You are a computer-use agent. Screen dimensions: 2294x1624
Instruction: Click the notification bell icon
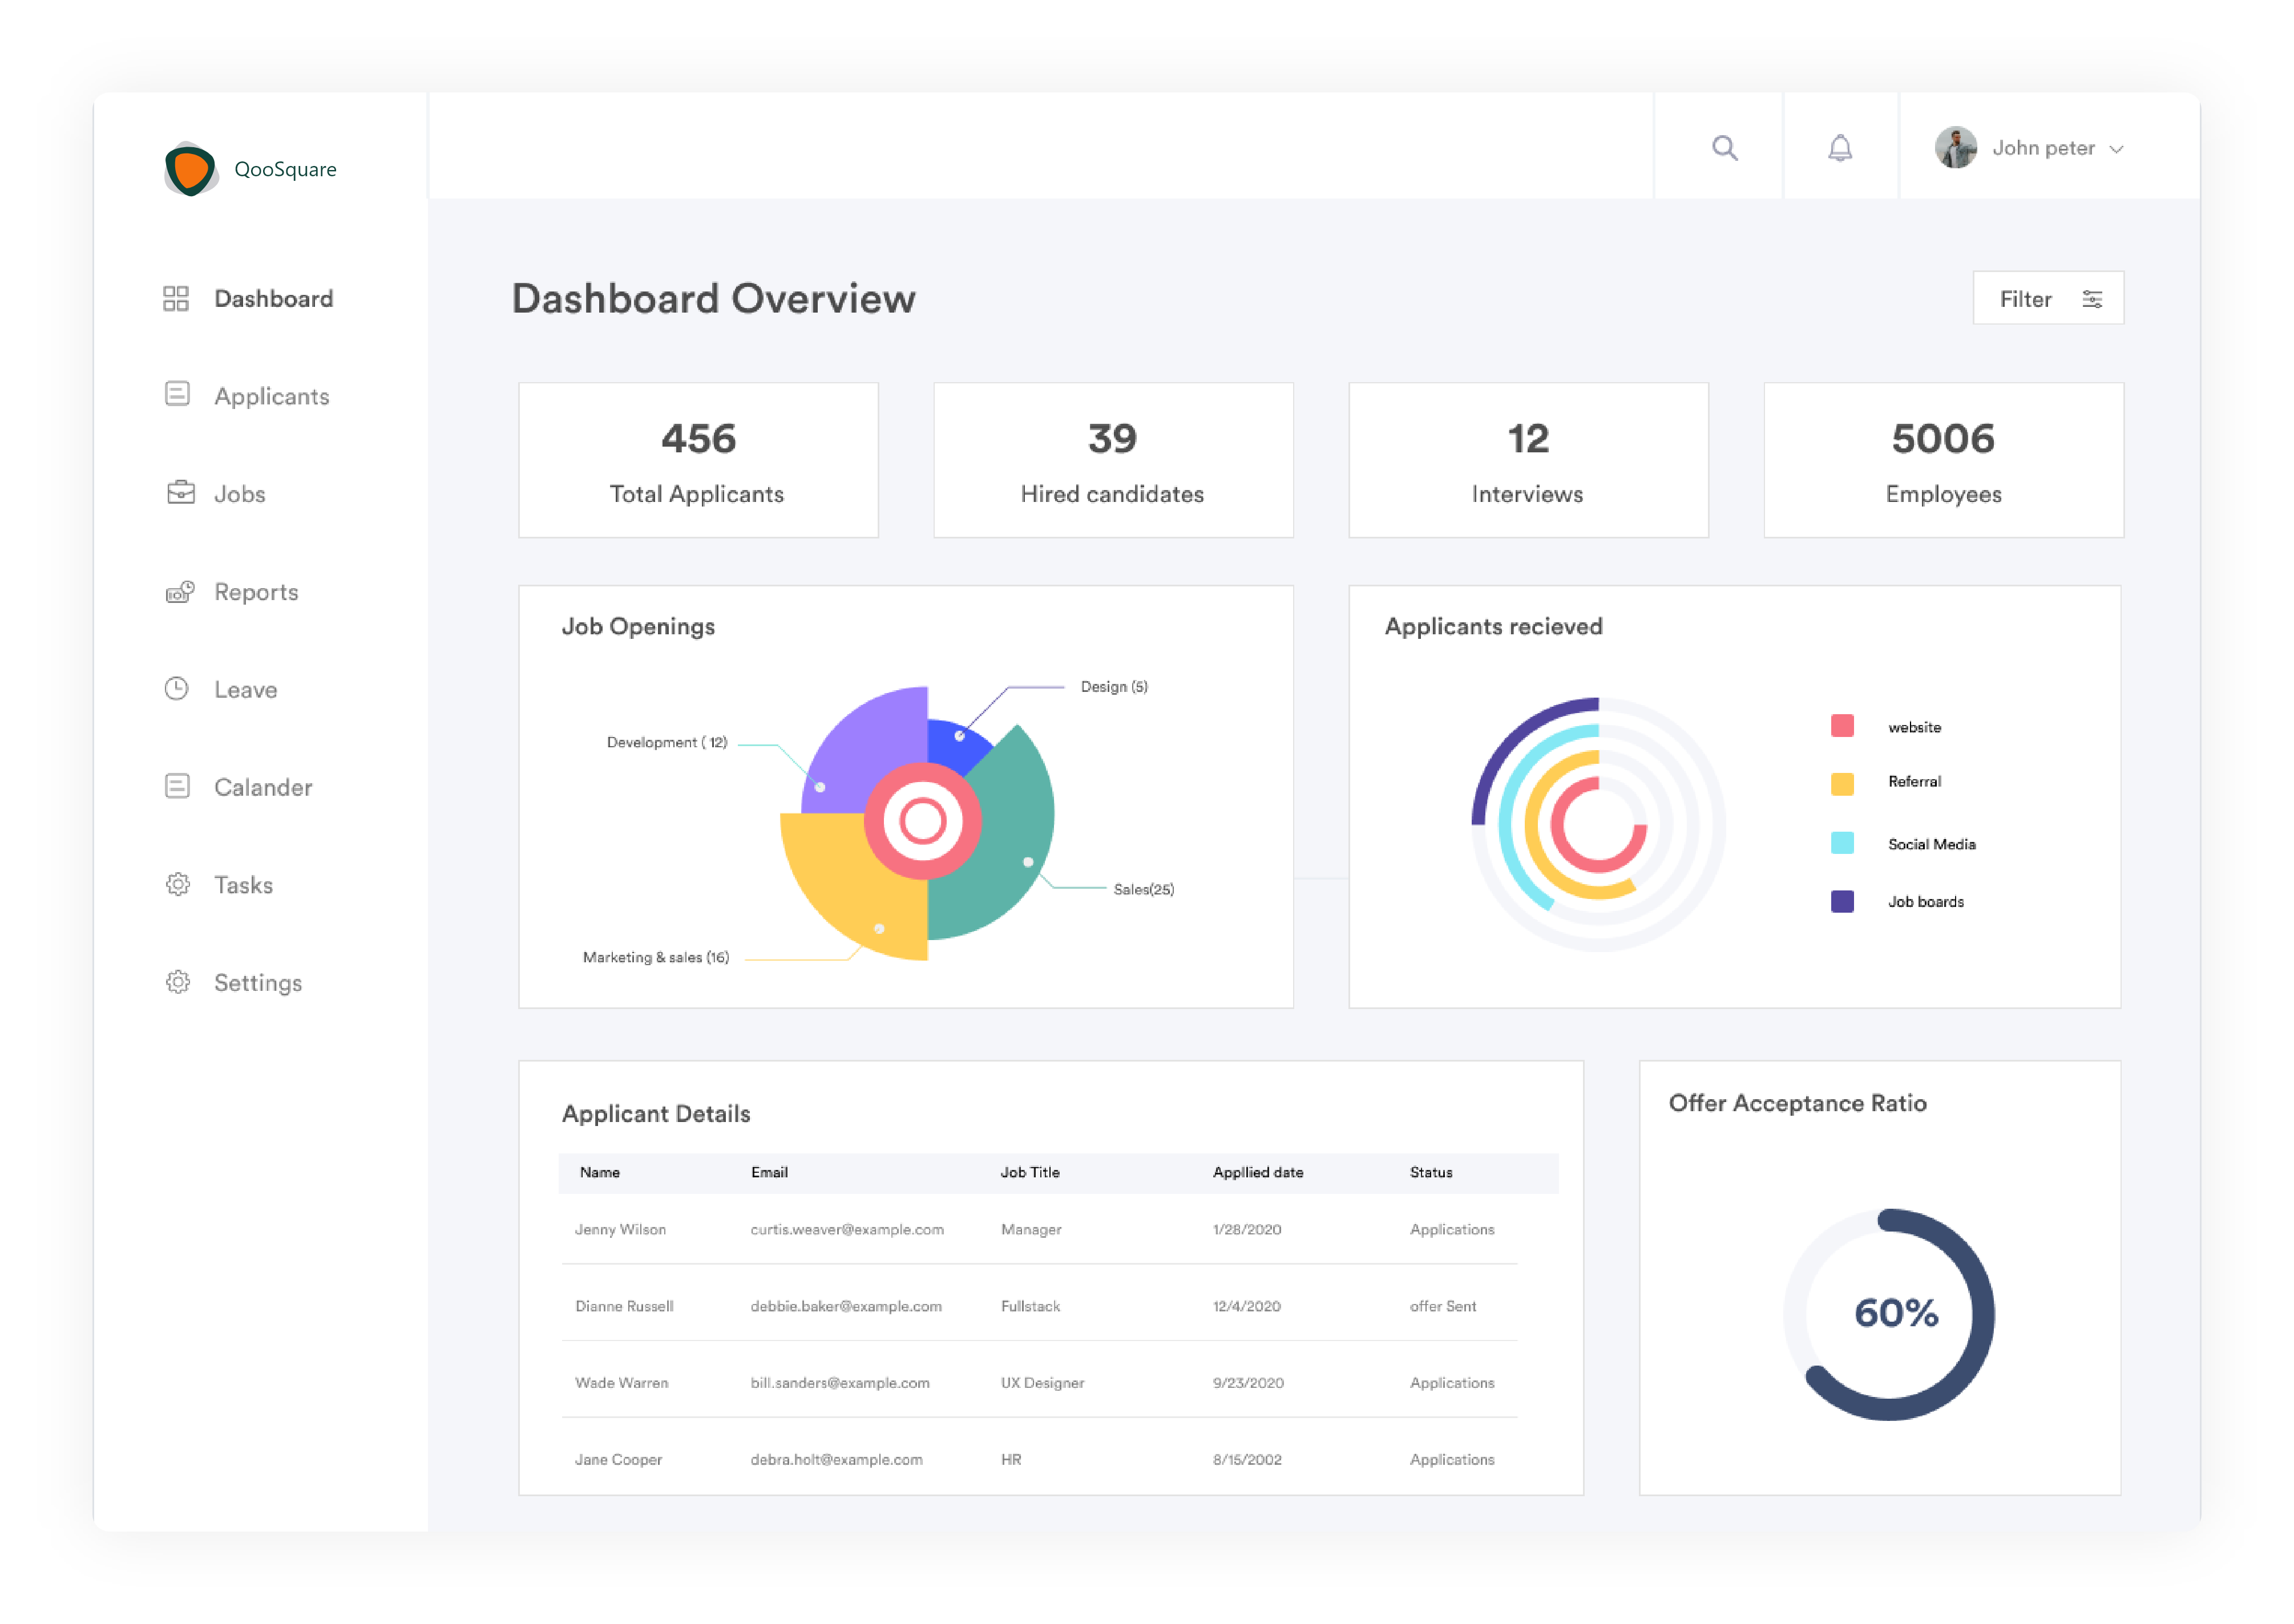[1840, 148]
